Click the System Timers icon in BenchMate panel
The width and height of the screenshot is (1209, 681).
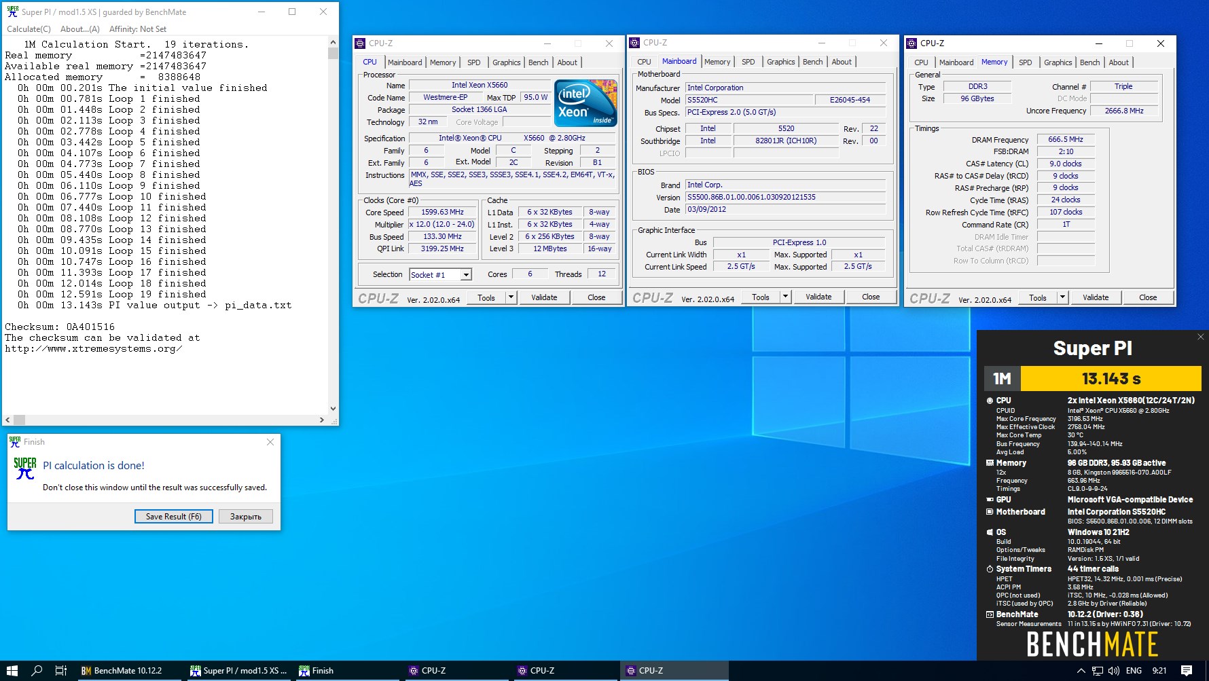[x=990, y=569]
